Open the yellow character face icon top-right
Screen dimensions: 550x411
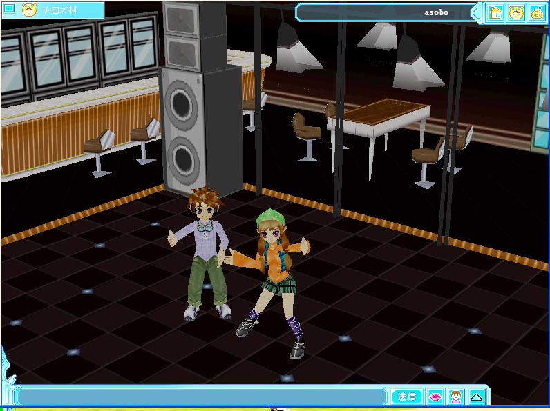point(516,12)
